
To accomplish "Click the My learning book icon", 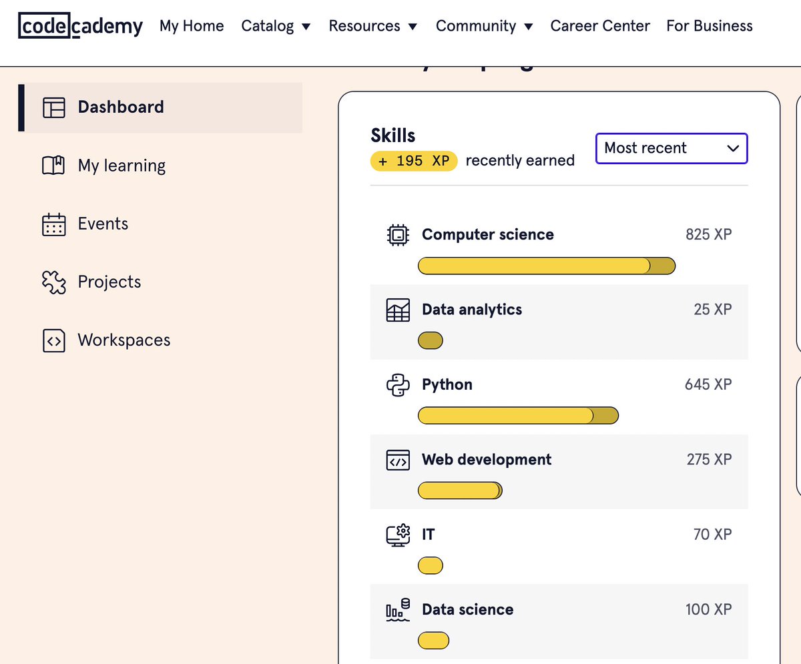I will pos(54,165).
